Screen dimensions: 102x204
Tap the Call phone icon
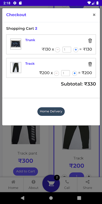(67, 182)
